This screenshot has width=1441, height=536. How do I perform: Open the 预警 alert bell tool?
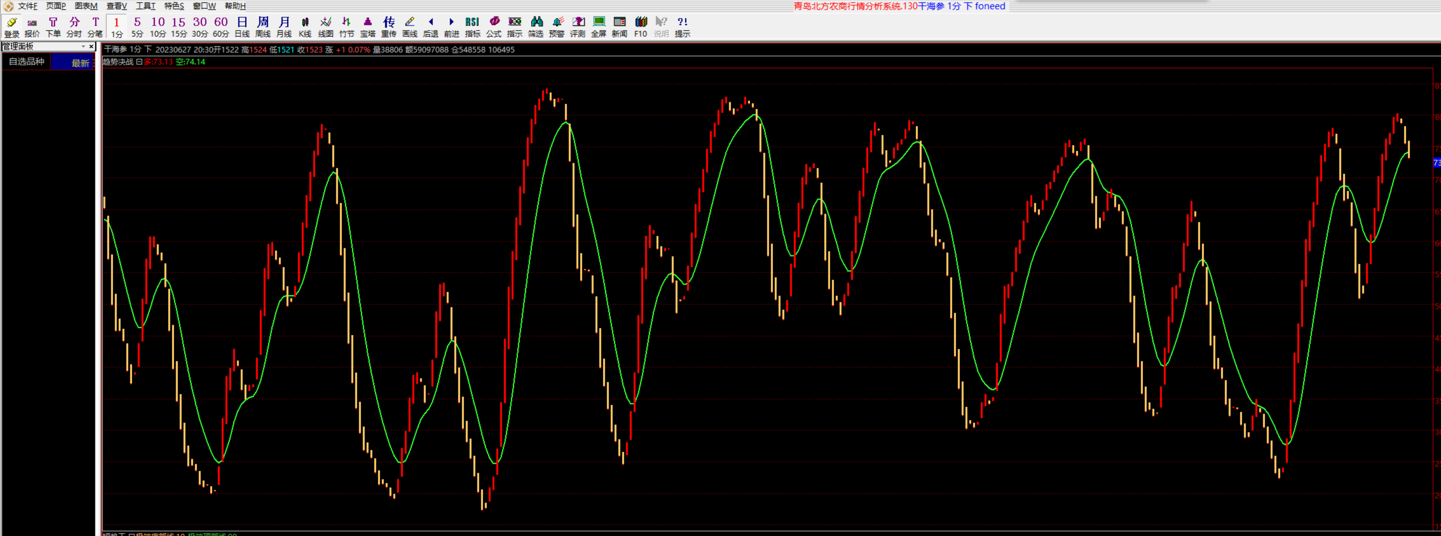[556, 27]
